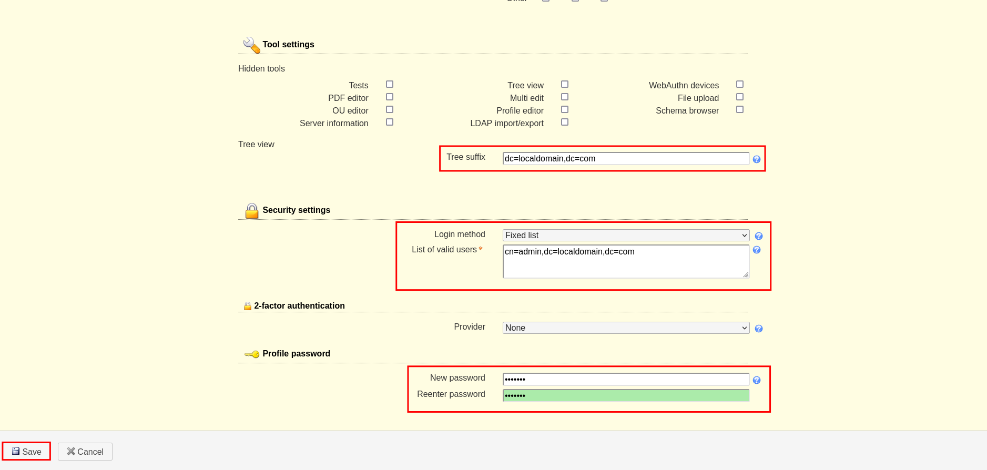Toggle the Profile editor checkbox

[x=565, y=109]
